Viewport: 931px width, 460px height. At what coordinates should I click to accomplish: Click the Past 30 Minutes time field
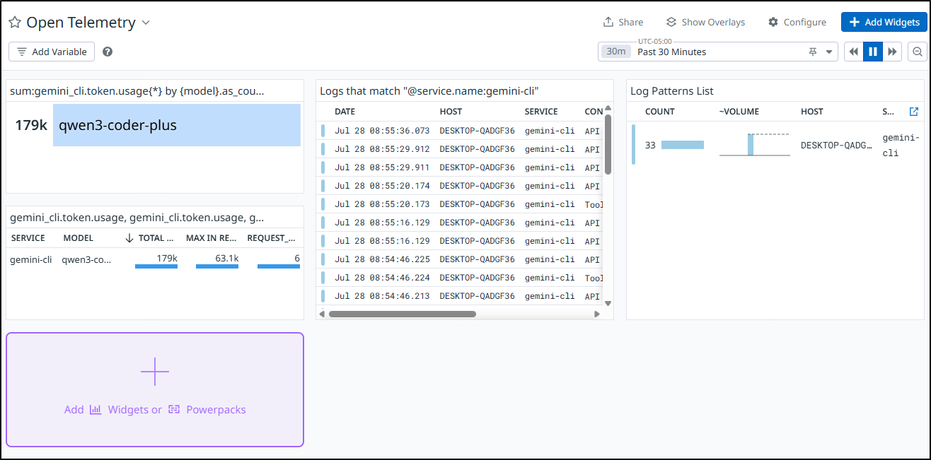[718, 52]
